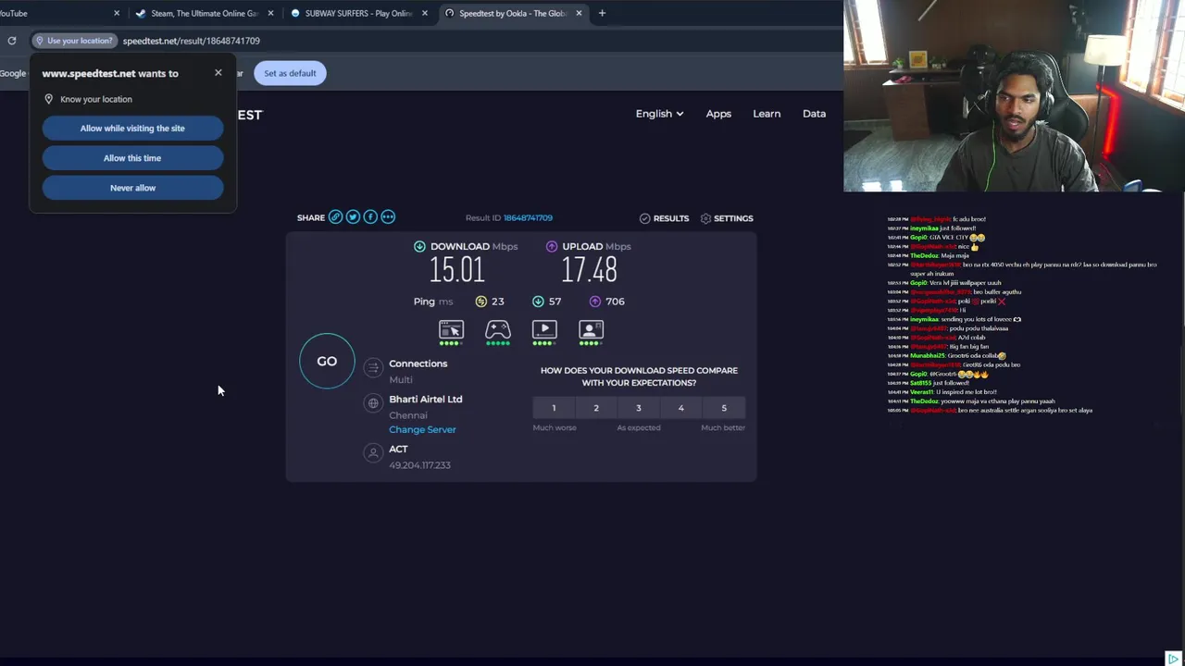The image size is (1185, 666).
Task: Click the video chat quality icon
Action: point(591,329)
